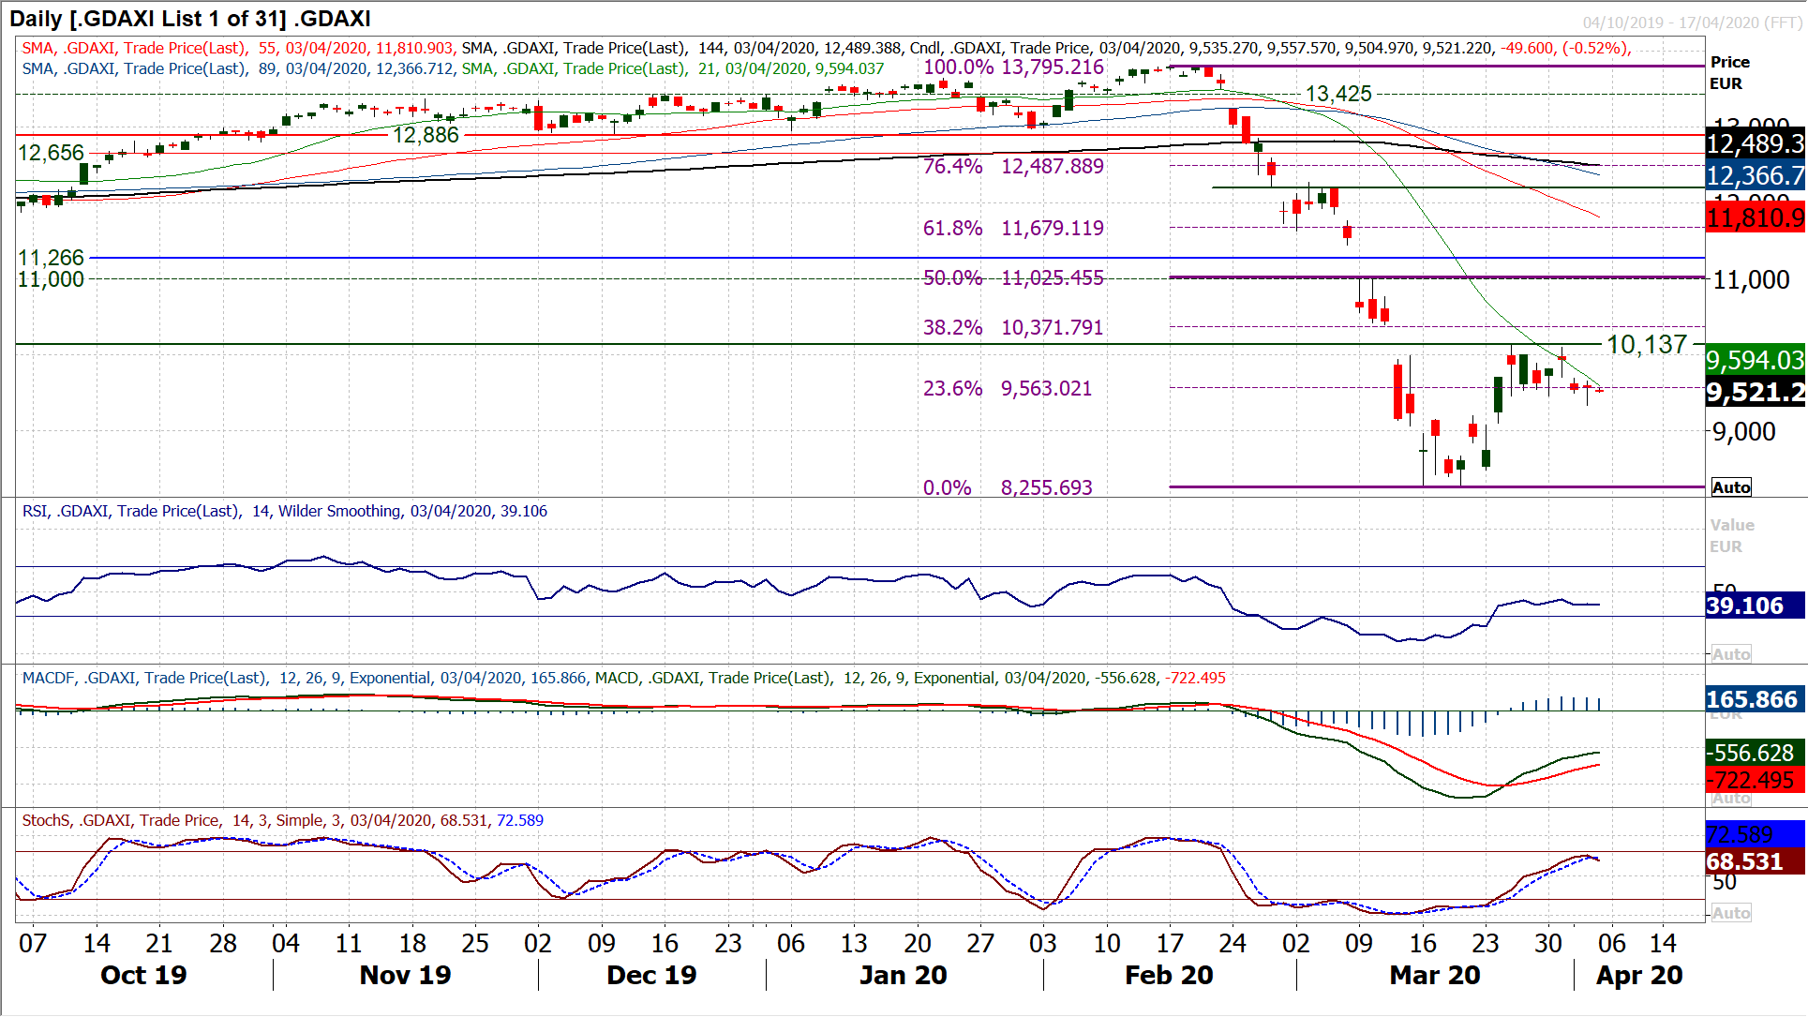The width and height of the screenshot is (1808, 1017).
Task: Click the Price EUR axis header
Action: point(1730,73)
